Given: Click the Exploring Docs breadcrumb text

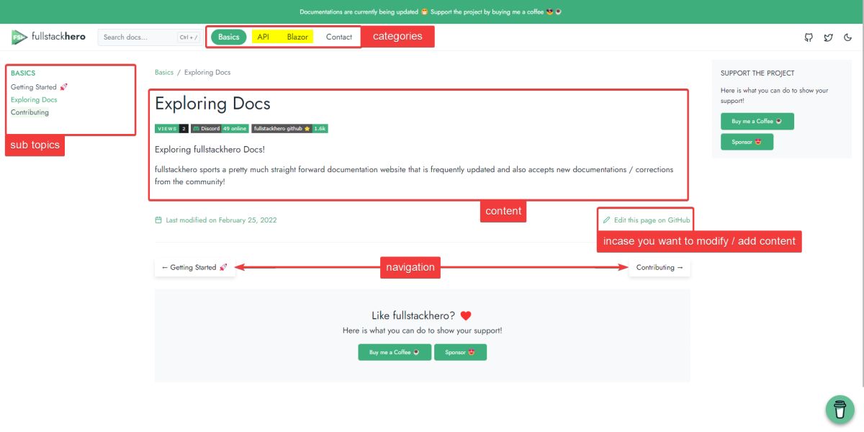Looking at the screenshot, I should click(x=207, y=73).
